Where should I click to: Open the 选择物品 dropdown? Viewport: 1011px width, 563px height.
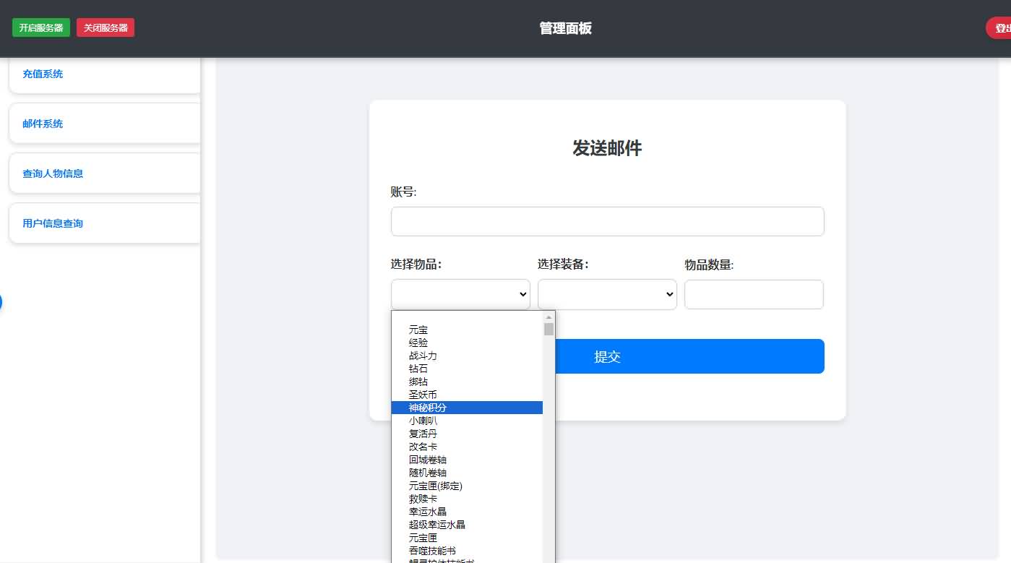click(460, 294)
